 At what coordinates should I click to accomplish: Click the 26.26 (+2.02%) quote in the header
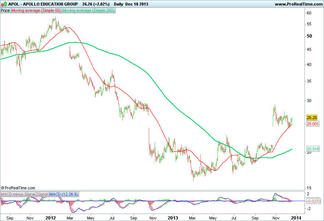(96, 4)
